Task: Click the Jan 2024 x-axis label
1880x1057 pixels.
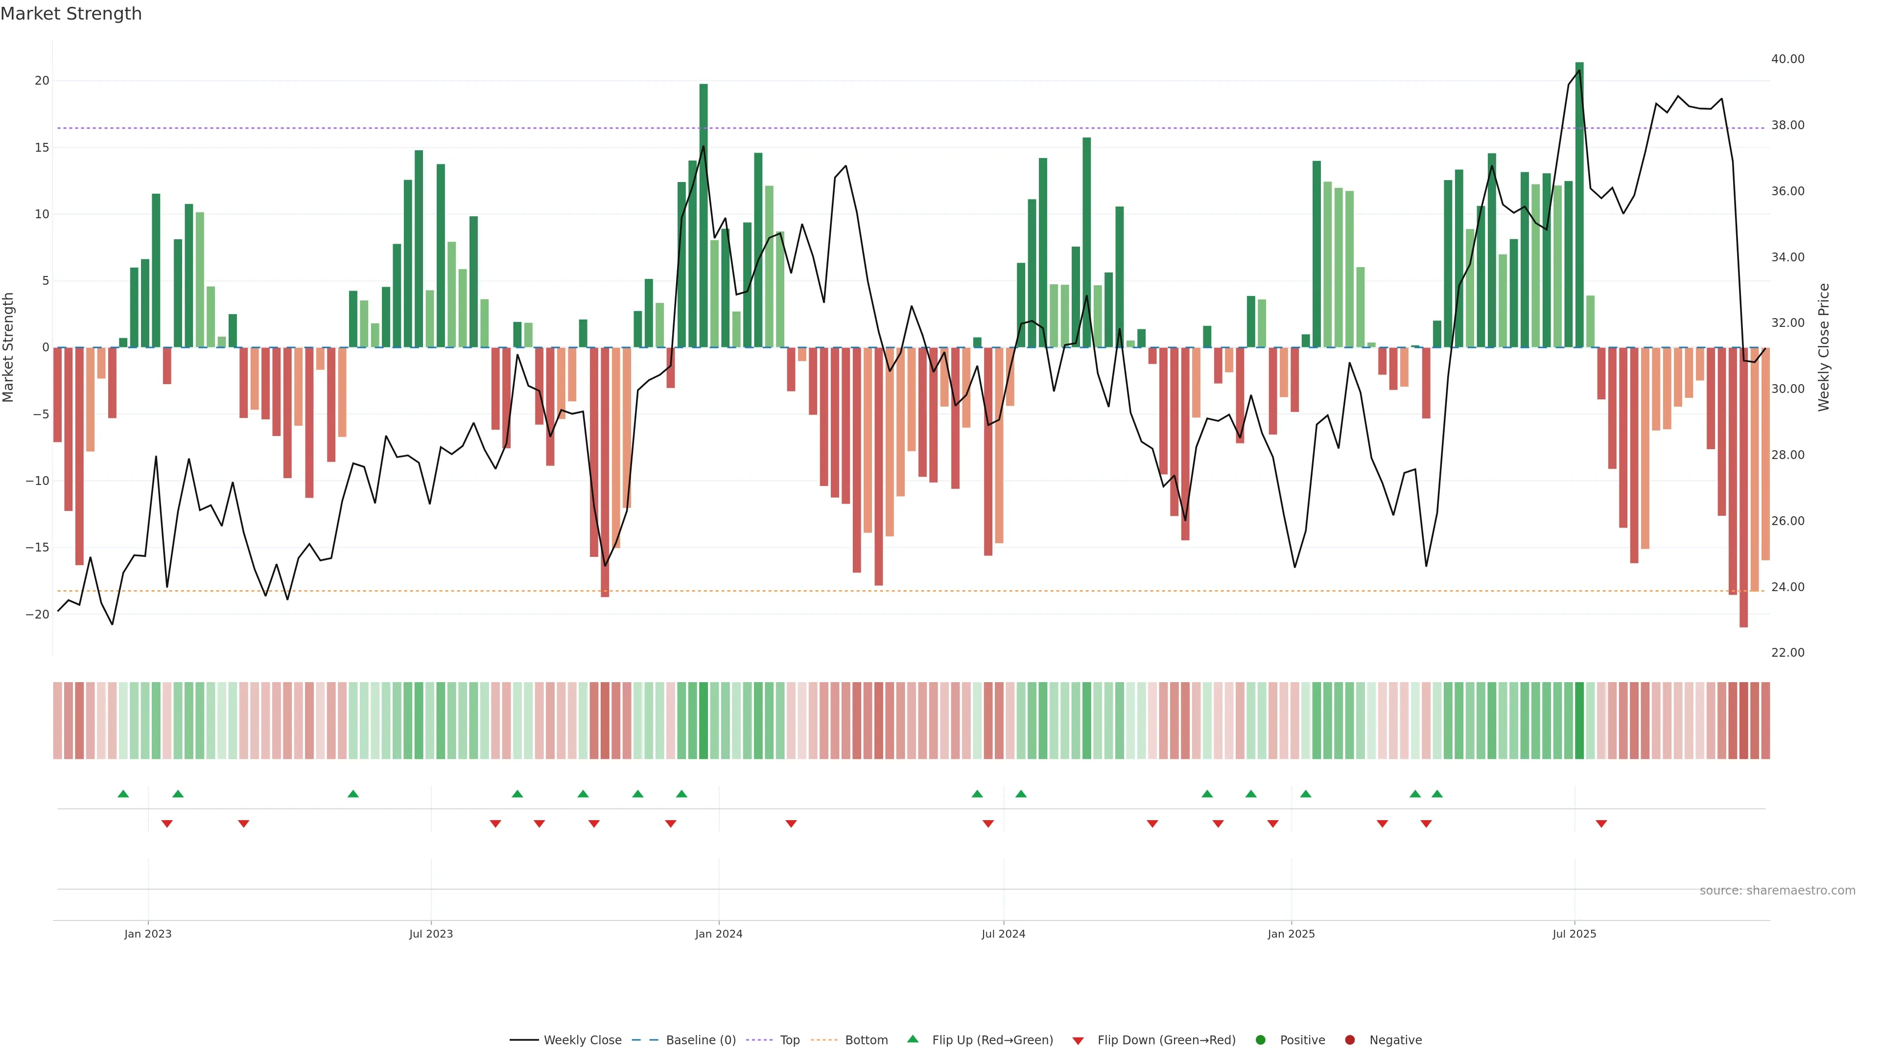Action: (719, 934)
